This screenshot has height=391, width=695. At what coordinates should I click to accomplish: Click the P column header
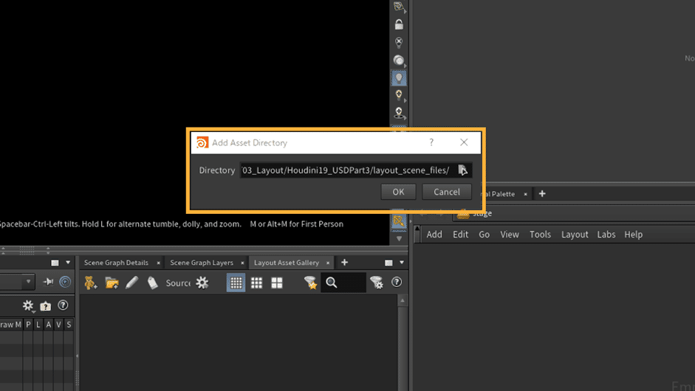click(x=28, y=325)
